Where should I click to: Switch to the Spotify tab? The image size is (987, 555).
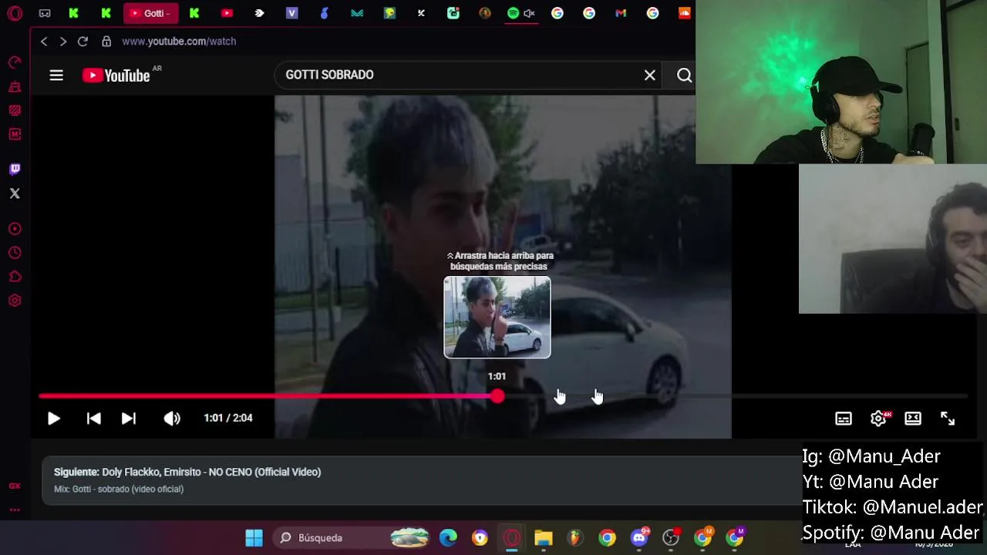[x=513, y=13]
